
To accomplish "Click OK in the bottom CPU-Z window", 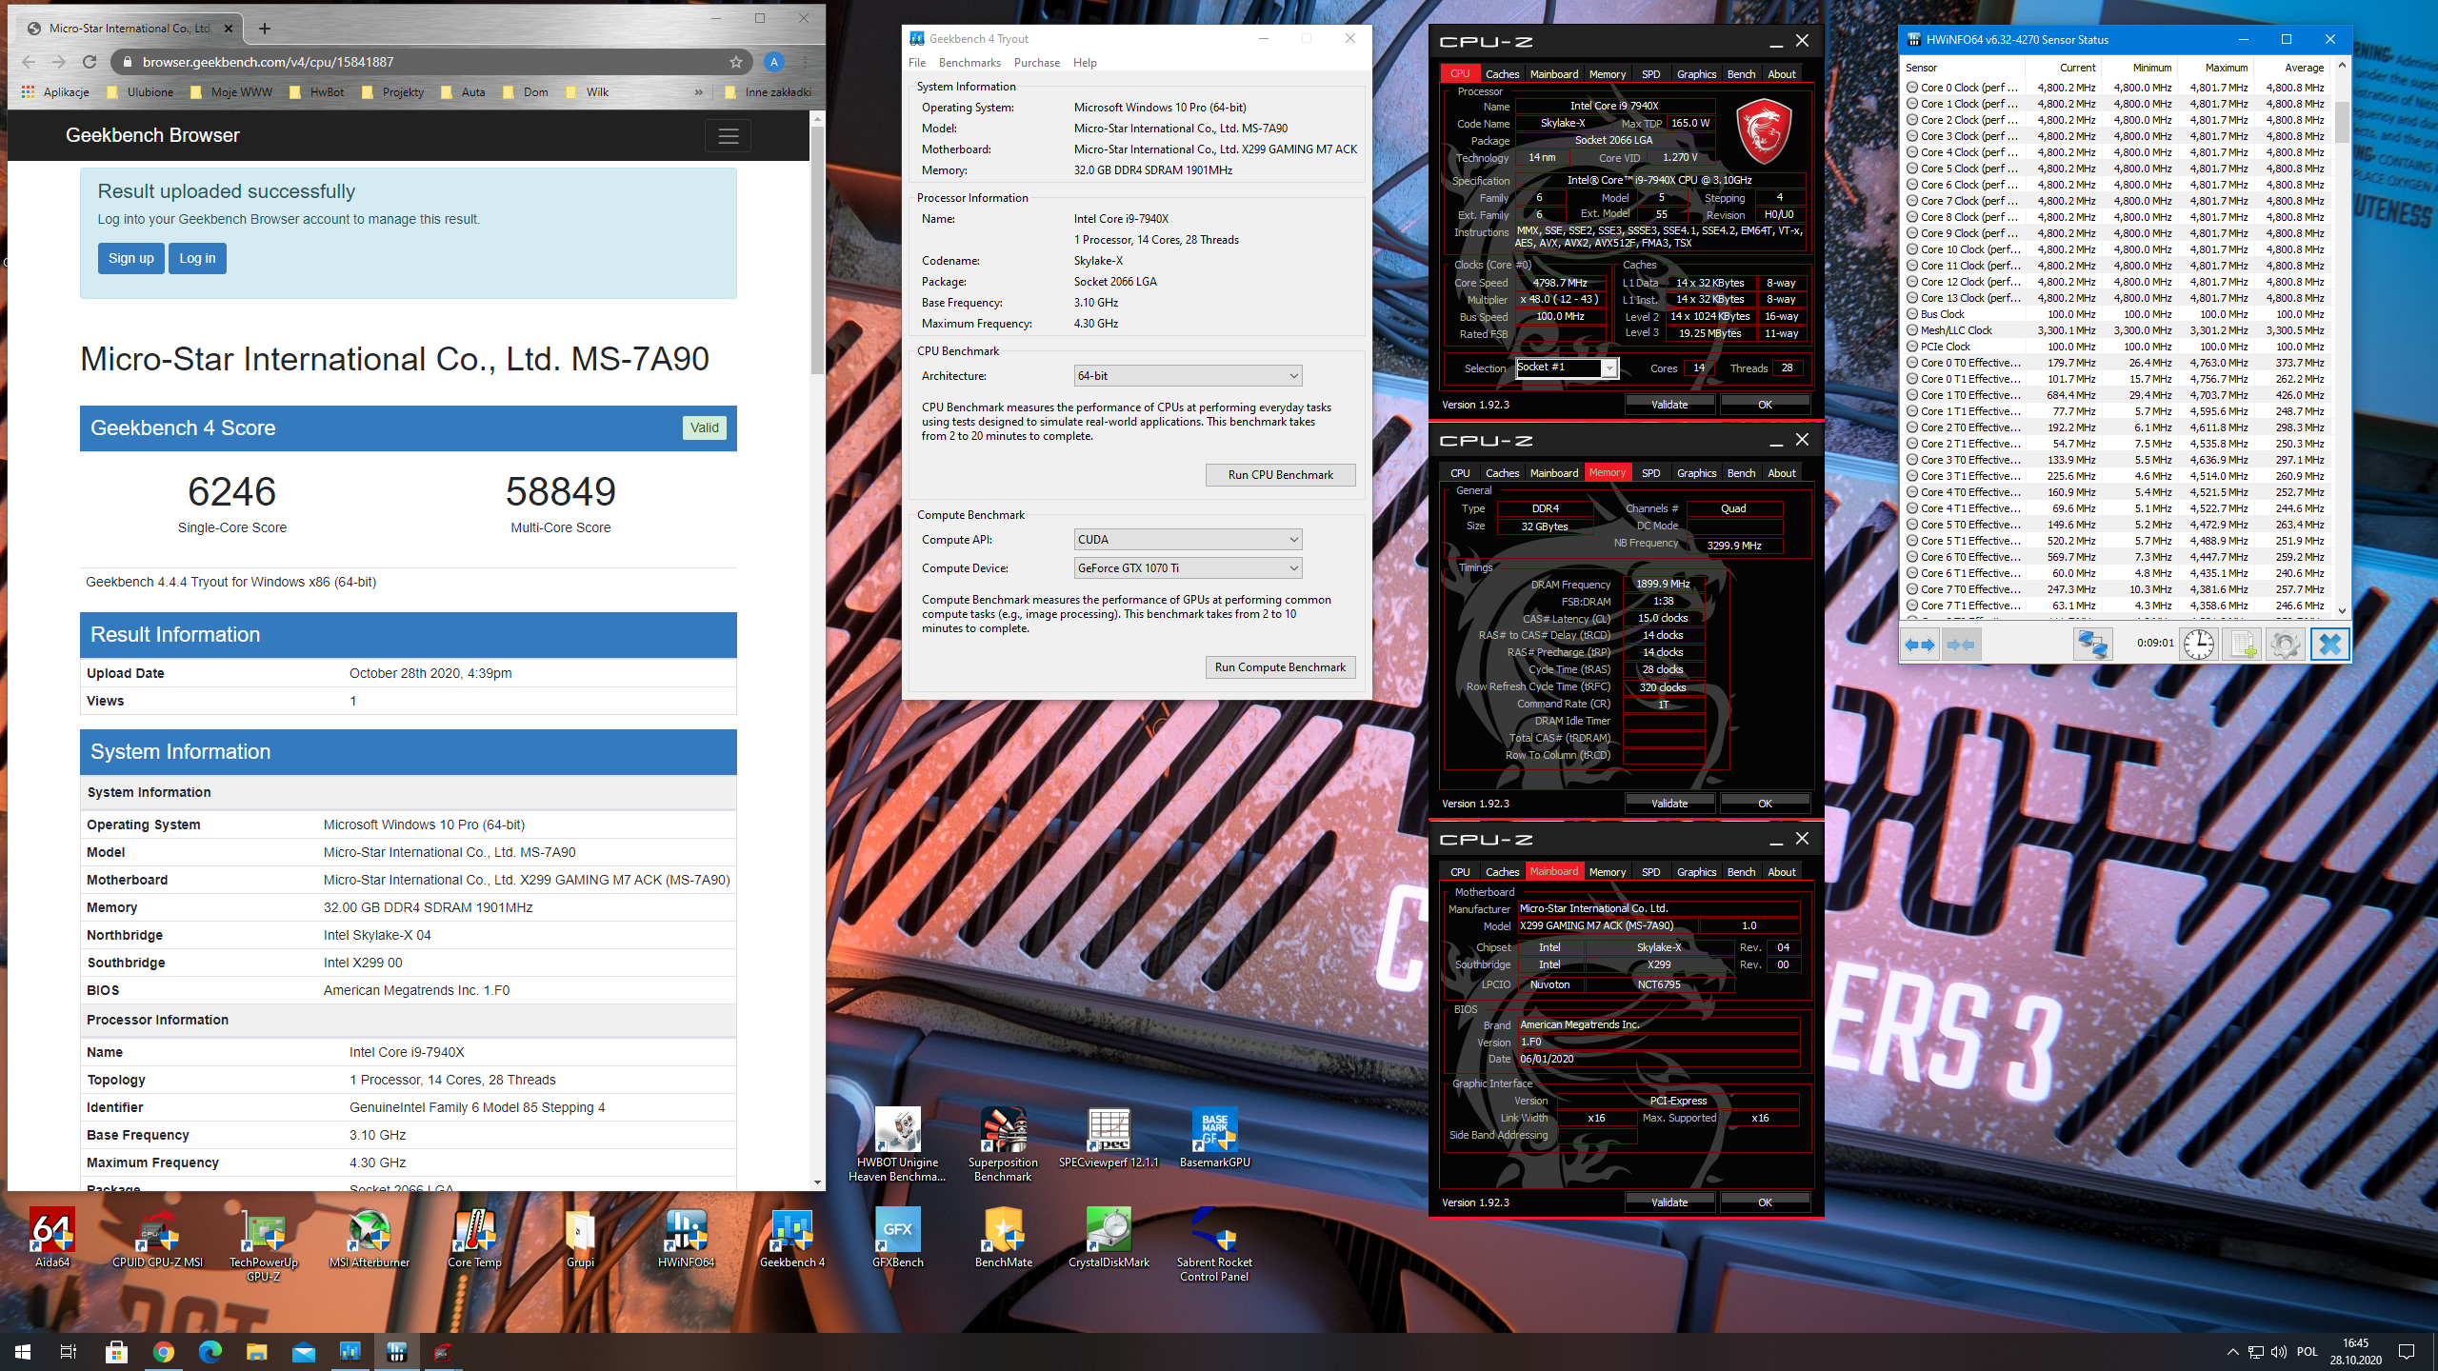I will 1765,1202.
